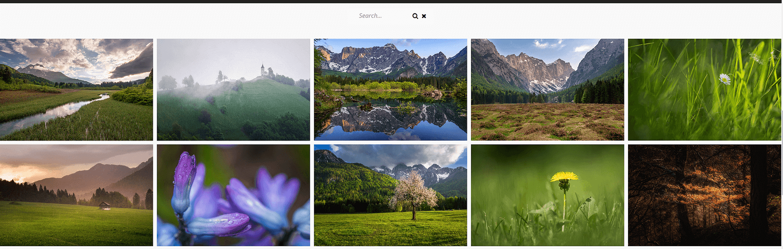
Task: Open the yellow dandelion photo
Action: pyautogui.click(x=547, y=195)
